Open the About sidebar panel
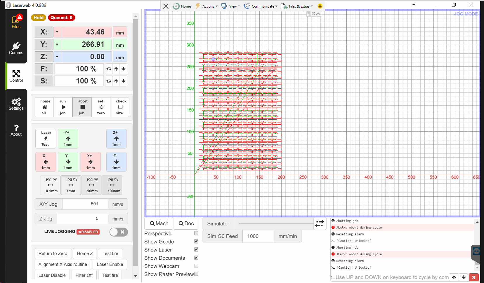 coord(16,130)
